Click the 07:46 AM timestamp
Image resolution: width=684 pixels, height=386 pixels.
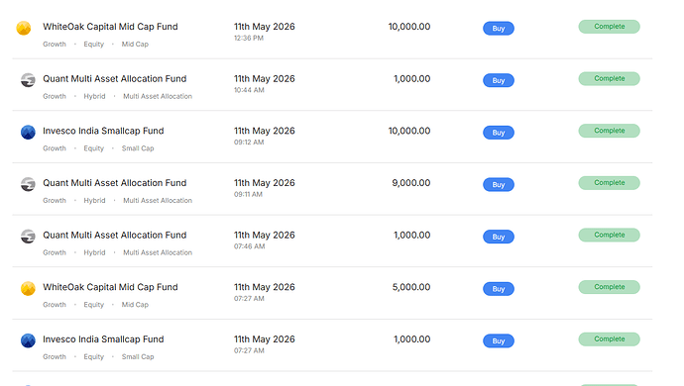[x=249, y=246]
